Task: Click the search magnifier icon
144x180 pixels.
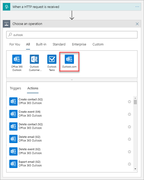Action: pyautogui.click(x=10, y=35)
